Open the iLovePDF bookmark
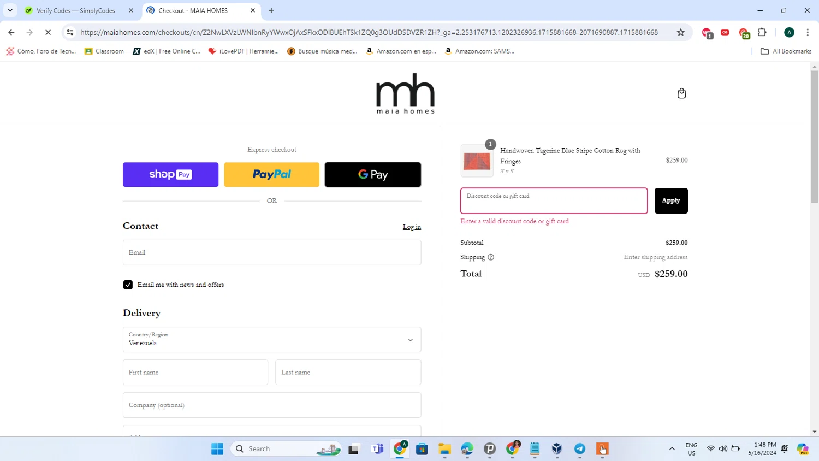The image size is (819, 461). (244, 51)
